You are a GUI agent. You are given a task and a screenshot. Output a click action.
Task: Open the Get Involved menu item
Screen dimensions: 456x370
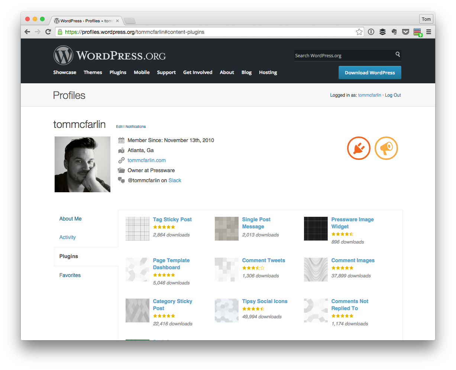tap(198, 73)
